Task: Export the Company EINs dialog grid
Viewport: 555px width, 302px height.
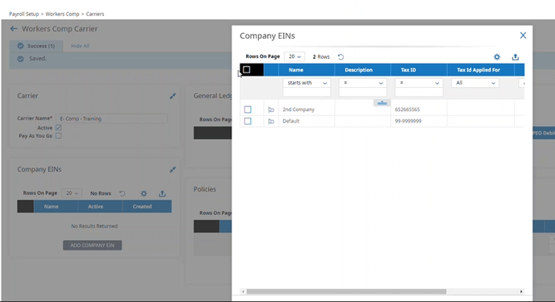Action: pos(515,57)
